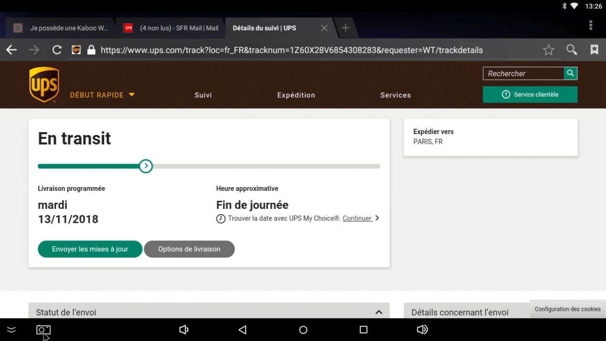Click the padlock security icon
The image size is (606, 341).
pyautogui.click(x=91, y=50)
